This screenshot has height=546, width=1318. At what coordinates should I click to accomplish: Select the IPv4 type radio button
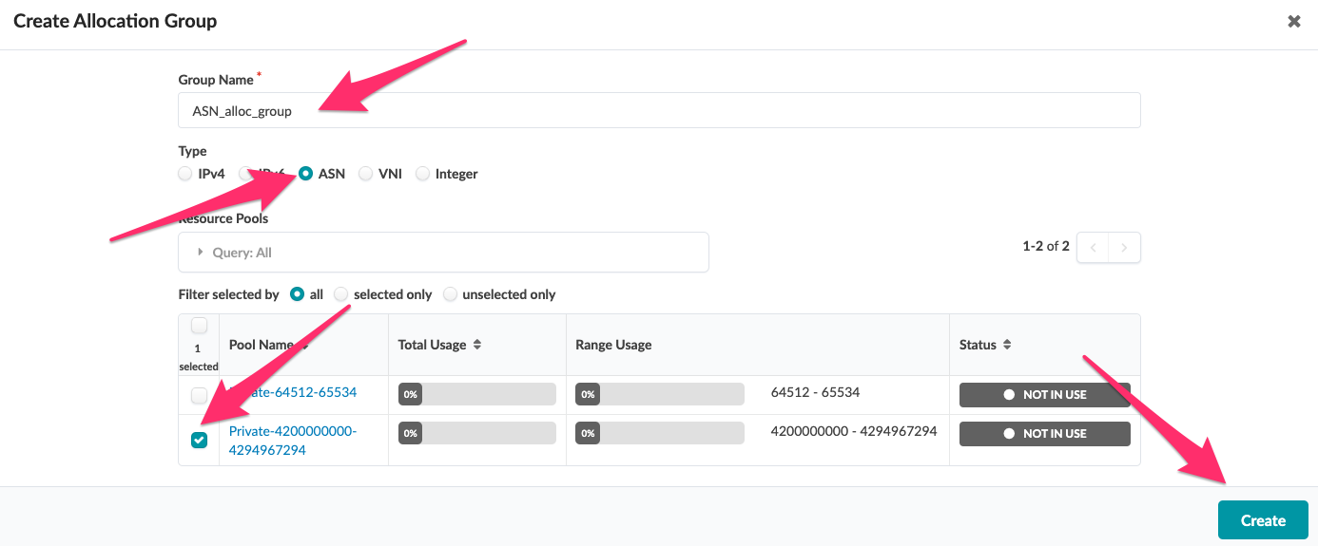[185, 174]
